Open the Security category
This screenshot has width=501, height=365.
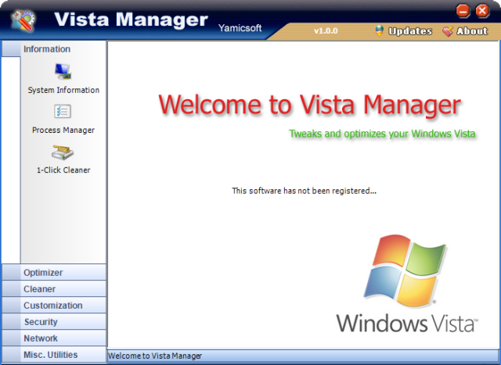coord(54,322)
